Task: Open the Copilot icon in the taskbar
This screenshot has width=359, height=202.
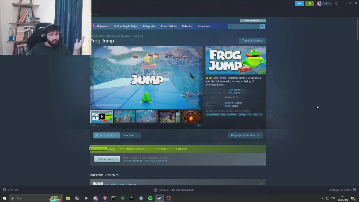Action: tap(77, 198)
